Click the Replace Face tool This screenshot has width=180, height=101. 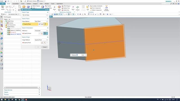click(66, 8)
